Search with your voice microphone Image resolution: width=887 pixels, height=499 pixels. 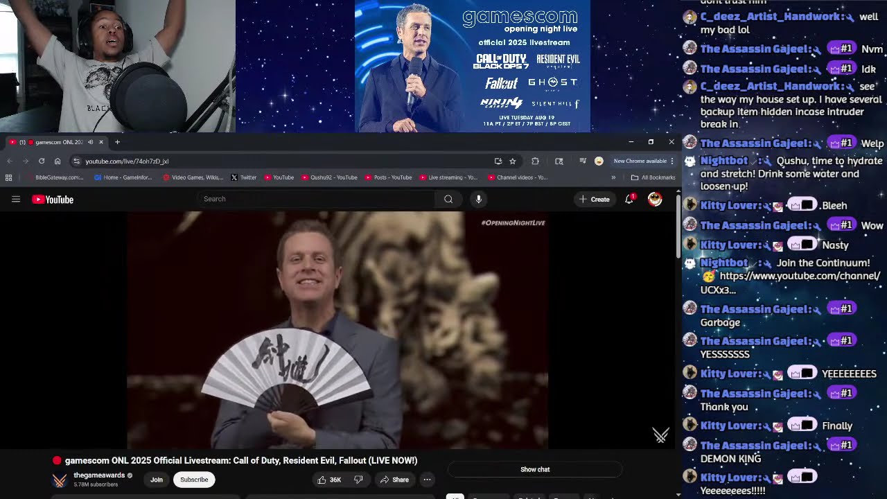coord(478,199)
